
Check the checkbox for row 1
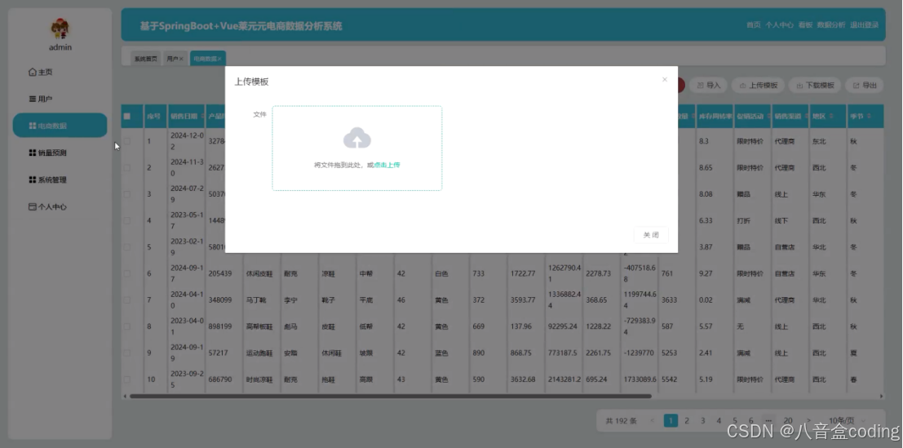pos(126,141)
